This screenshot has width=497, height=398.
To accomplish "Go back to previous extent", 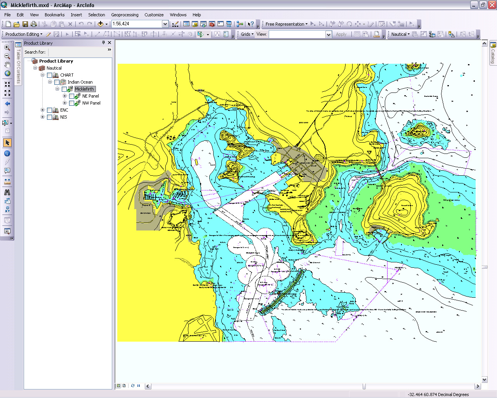I will click(x=7, y=104).
